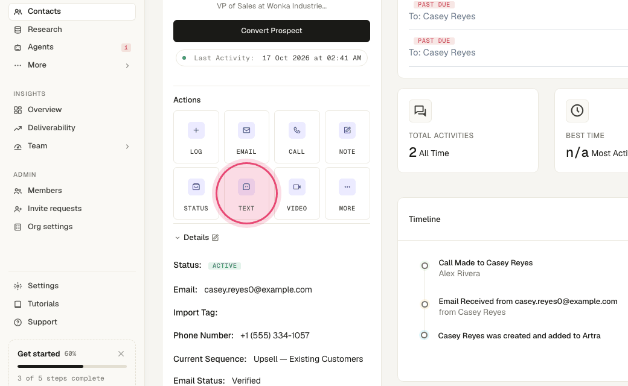Image resolution: width=628 pixels, height=386 pixels.
Task: Add a Note action
Action: tap(347, 137)
